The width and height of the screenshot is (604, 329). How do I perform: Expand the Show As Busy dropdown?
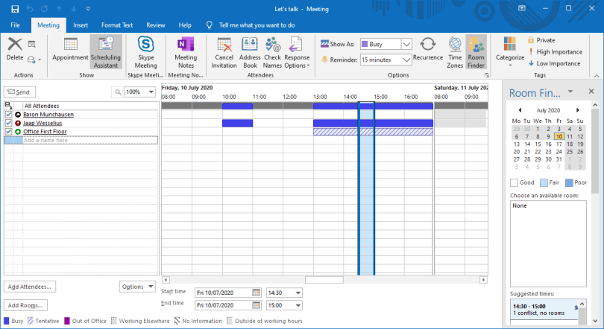(x=406, y=44)
